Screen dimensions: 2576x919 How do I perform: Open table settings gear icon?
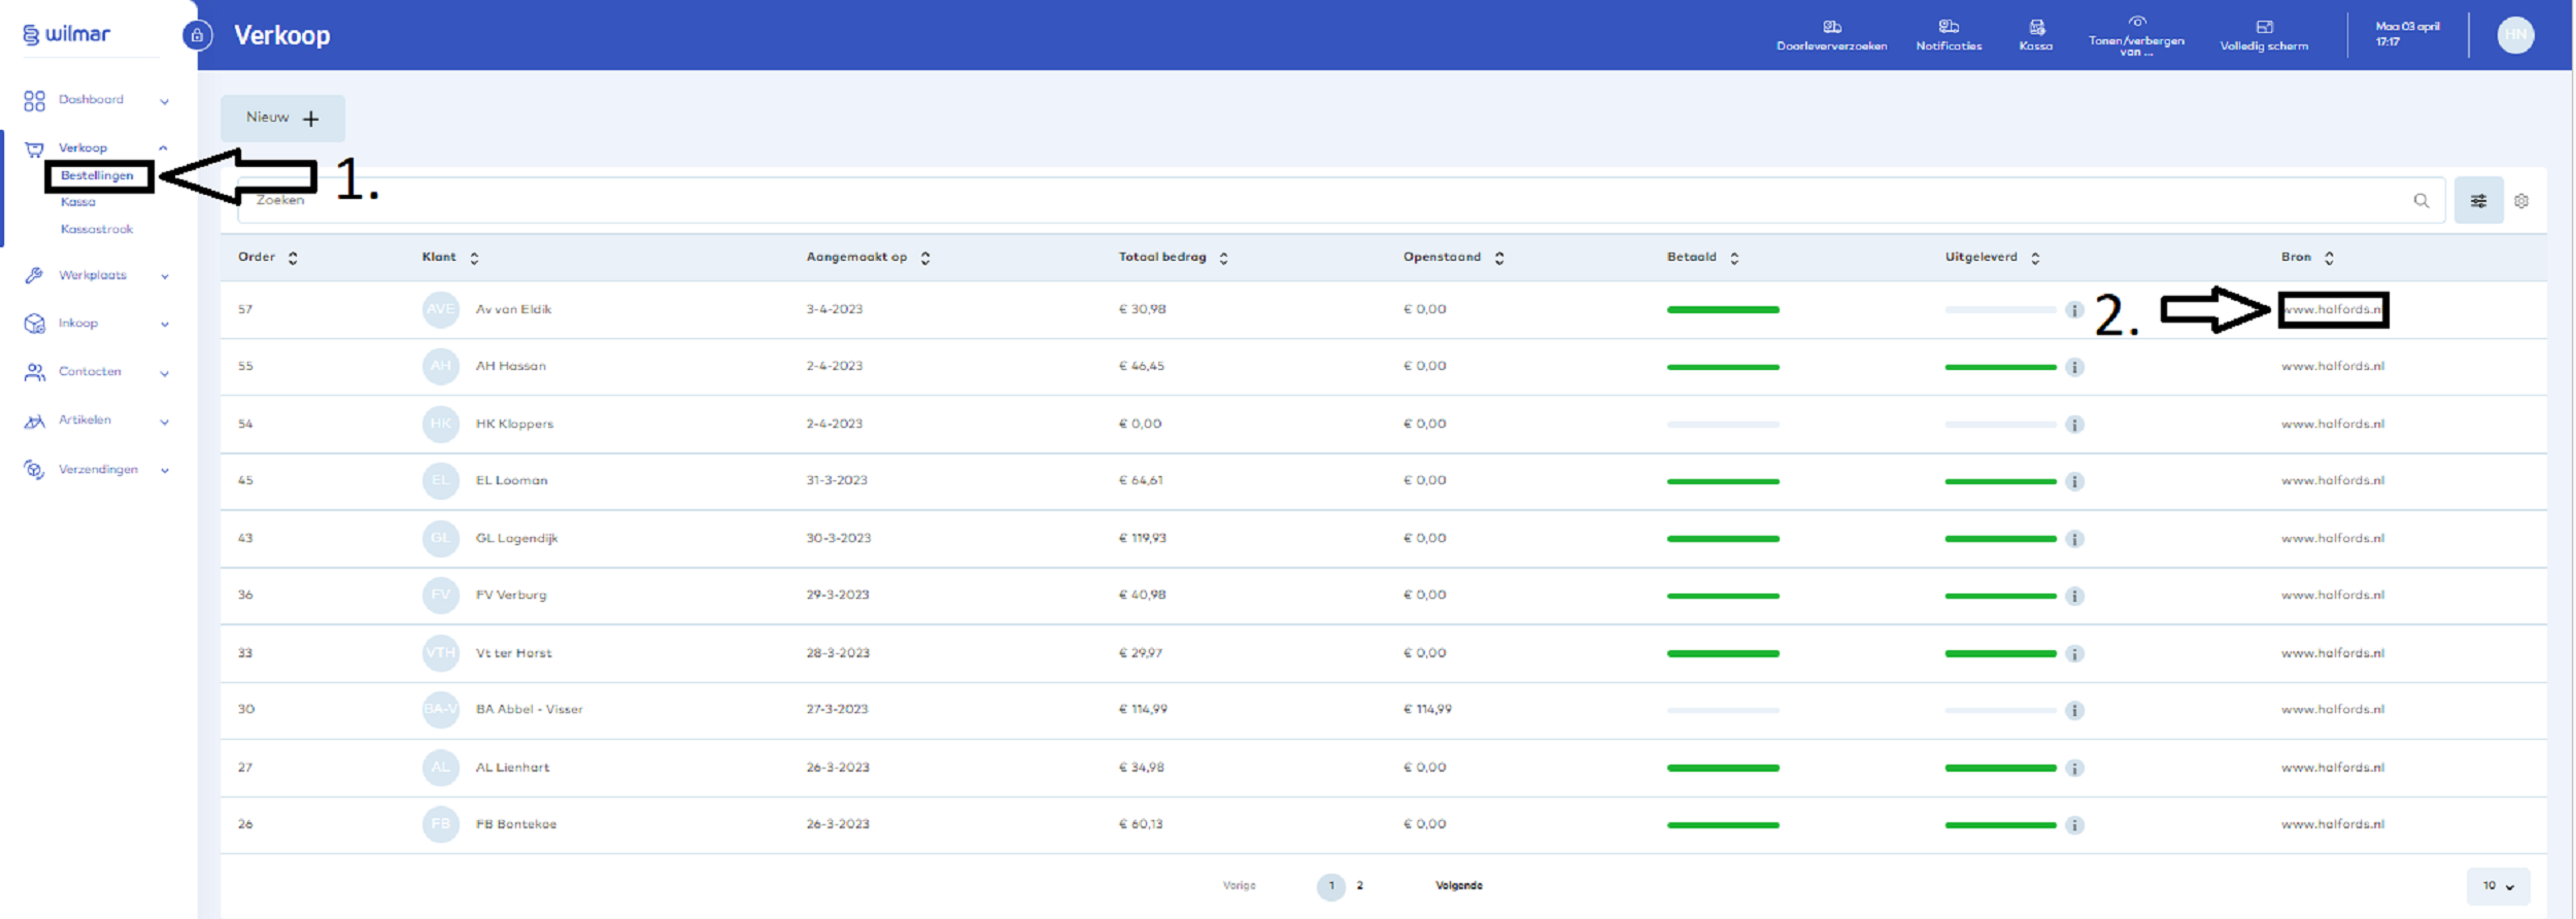point(2521,201)
